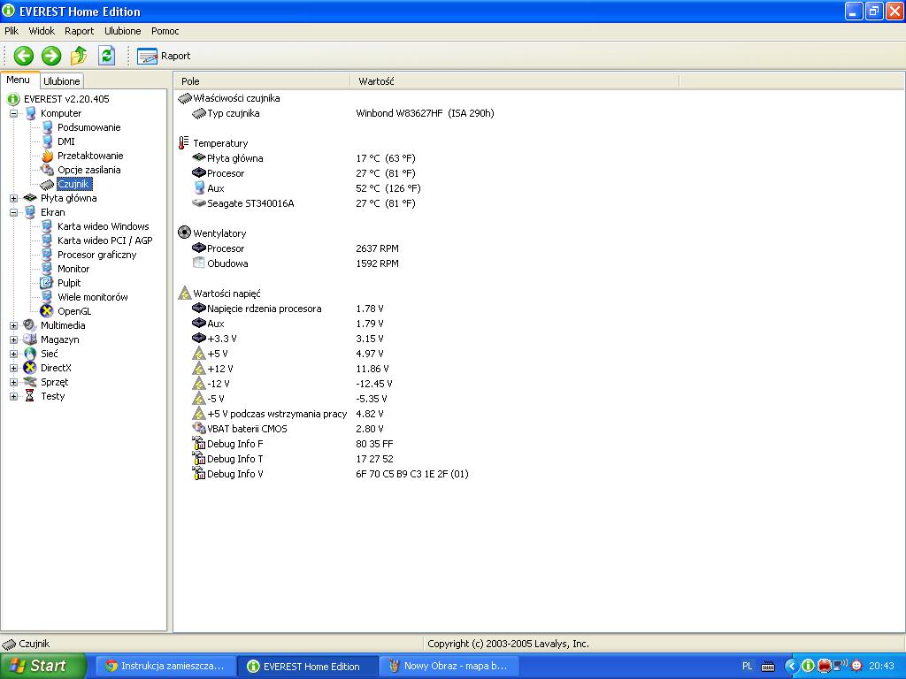Select Karta wideo PCI / AGP item

105,240
